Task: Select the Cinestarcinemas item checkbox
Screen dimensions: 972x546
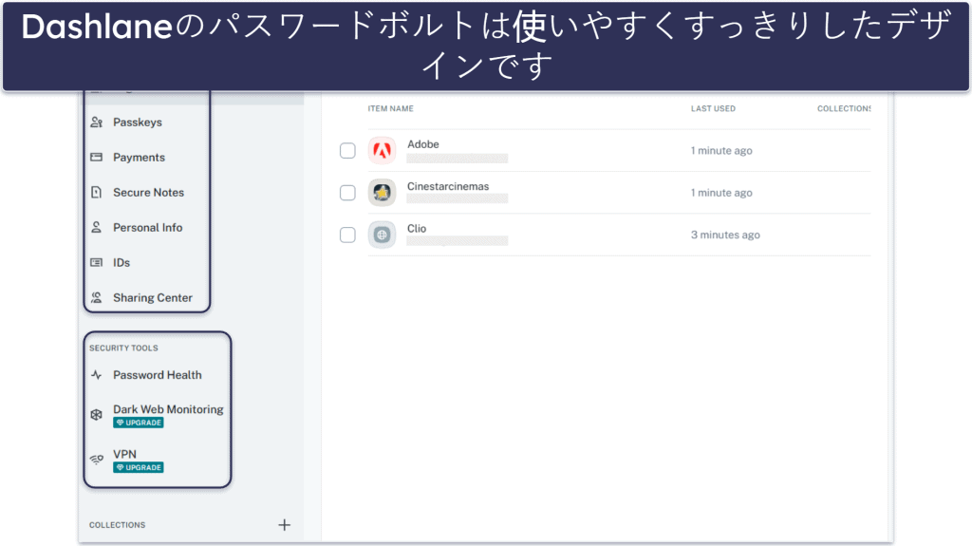Action: [347, 193]
